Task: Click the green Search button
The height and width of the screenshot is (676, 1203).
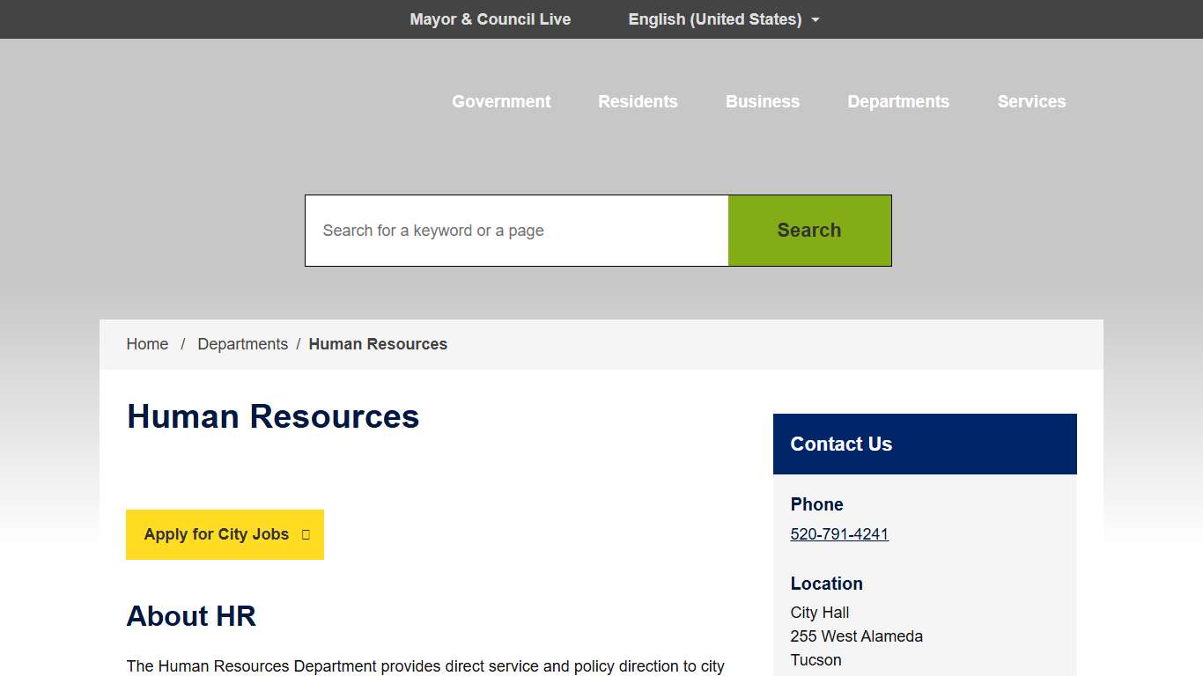Action: click(x=808, y=230)
